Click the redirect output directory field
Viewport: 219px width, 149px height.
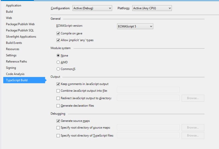[148, 98]
